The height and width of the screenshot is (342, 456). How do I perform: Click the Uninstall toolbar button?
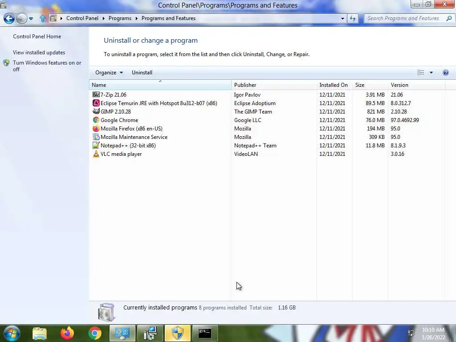[142, 73]
